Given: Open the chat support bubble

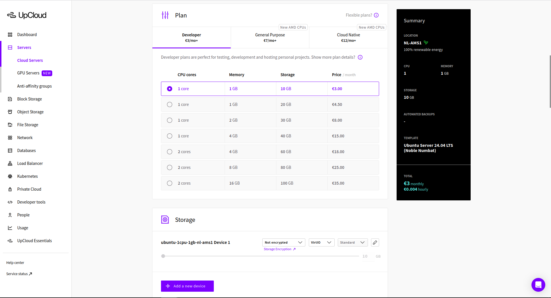Looking at the screenshot, I should [538, 285].
